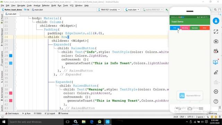Click the pinkAccent color swatch on line 39

[11, 93]
